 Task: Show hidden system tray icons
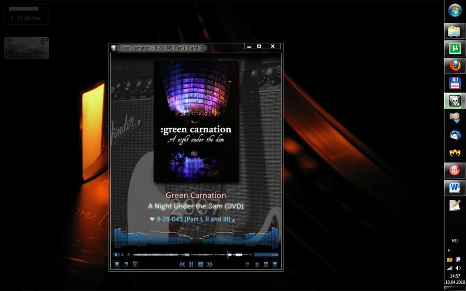click(x=448, y=250)
